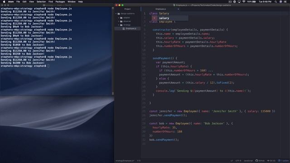Image resolution: width=290 pixels, height=163 pixels.
Task: Open the Wi-Fi status menu
Action: pos(244,2)
